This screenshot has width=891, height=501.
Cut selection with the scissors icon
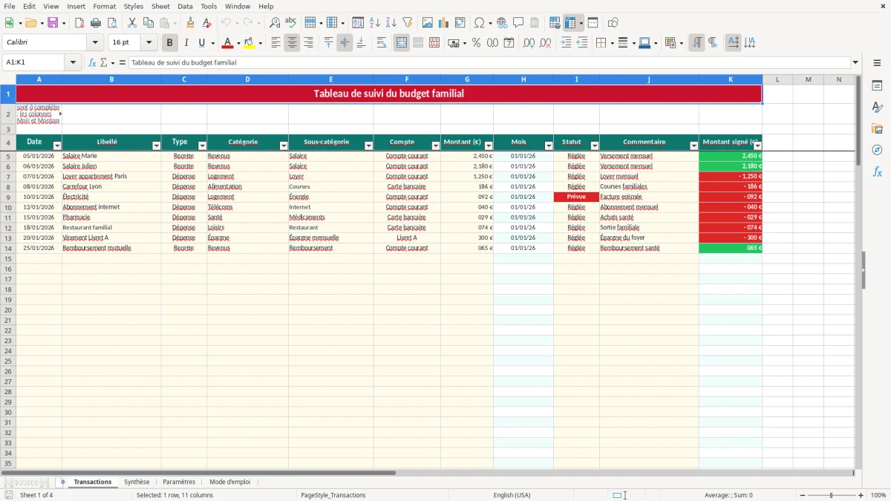132,23
